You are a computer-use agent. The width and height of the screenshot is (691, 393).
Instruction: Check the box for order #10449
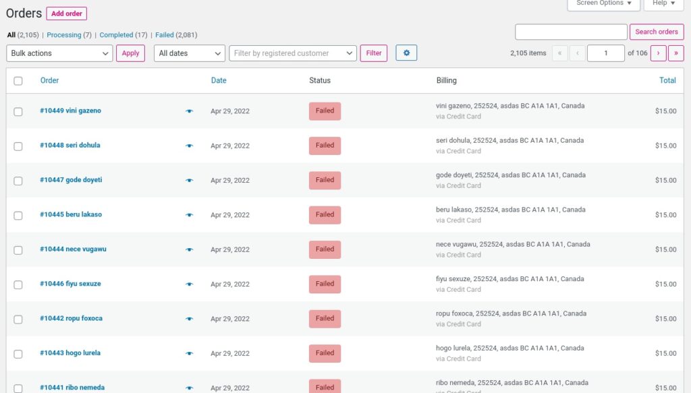tap(18, 112)
